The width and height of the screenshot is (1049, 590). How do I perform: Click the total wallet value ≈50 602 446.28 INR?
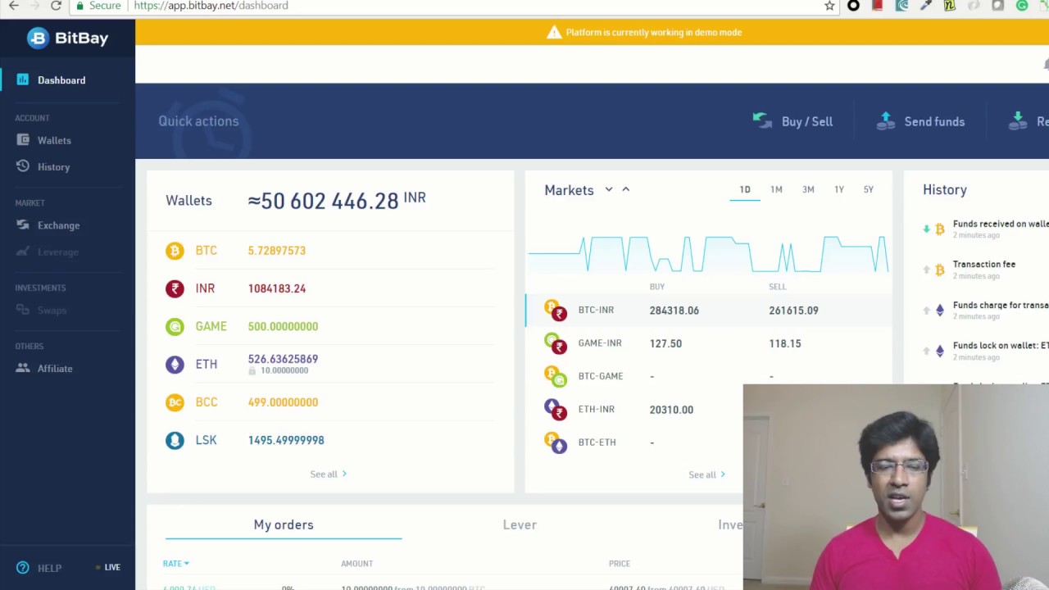pyautogui.click(x=337, y=201)
